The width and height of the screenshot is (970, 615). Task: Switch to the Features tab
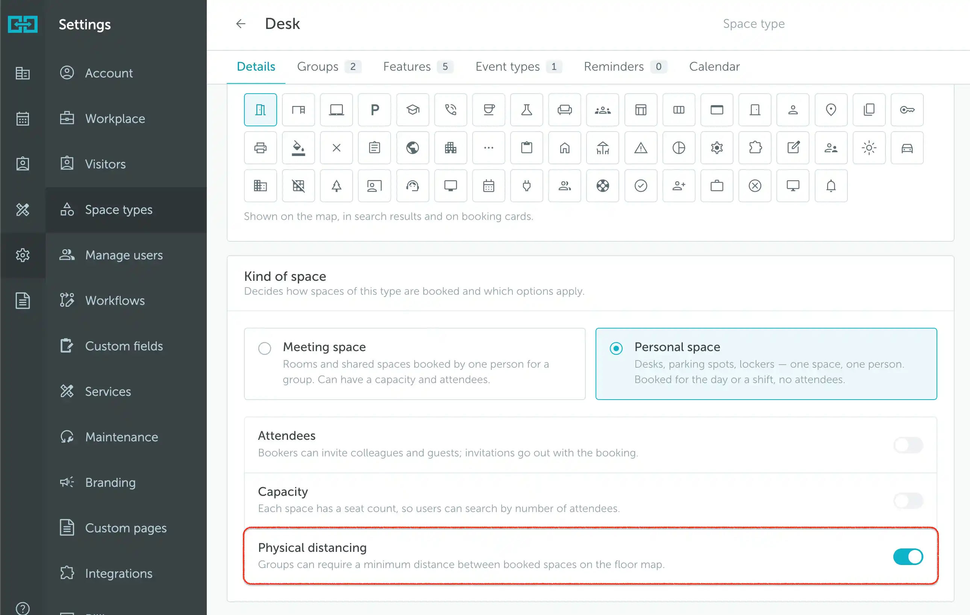click(x=418, y=67)
